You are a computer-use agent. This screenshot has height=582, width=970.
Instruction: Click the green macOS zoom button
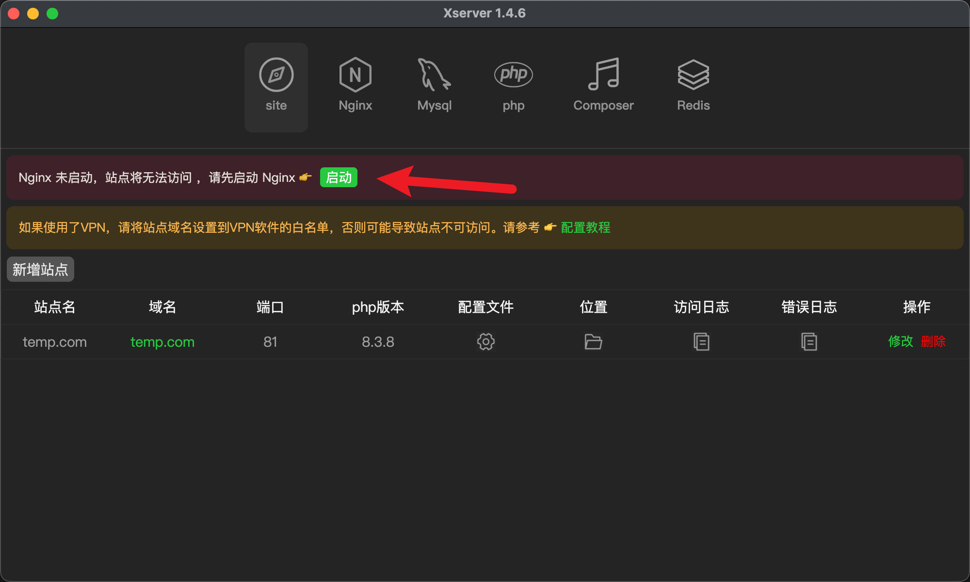(x=52, y=14)
